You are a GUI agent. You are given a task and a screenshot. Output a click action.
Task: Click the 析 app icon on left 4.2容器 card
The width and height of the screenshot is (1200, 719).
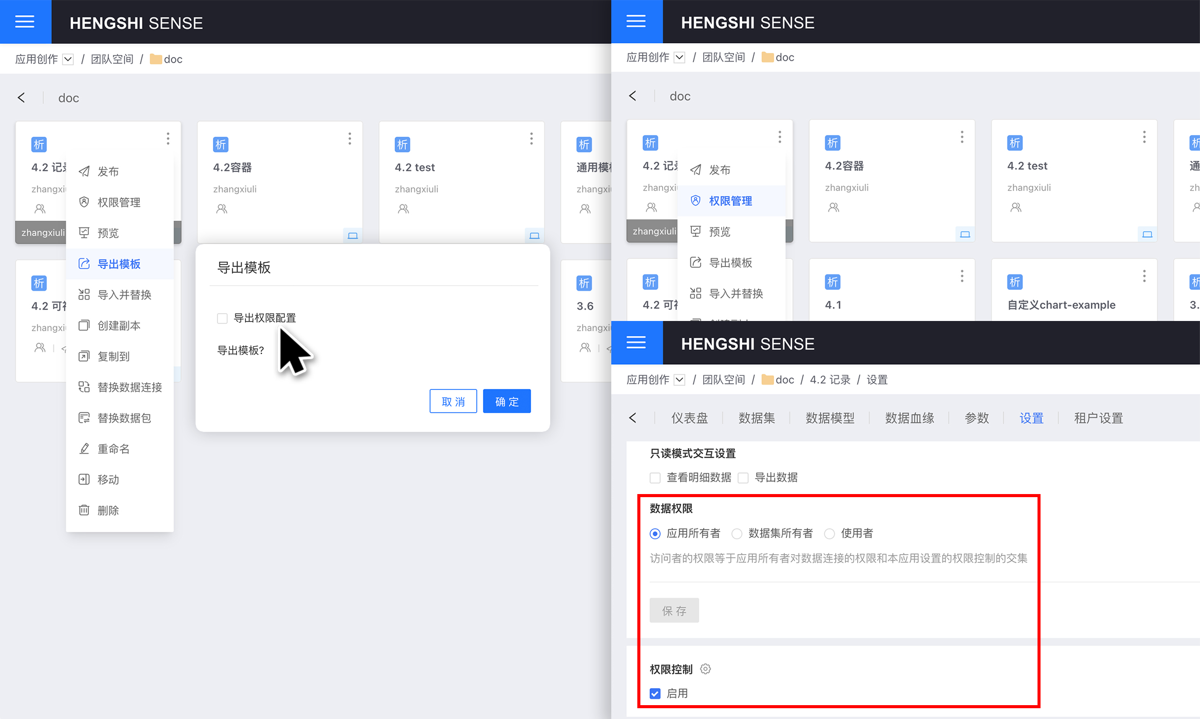coord(221,145)
